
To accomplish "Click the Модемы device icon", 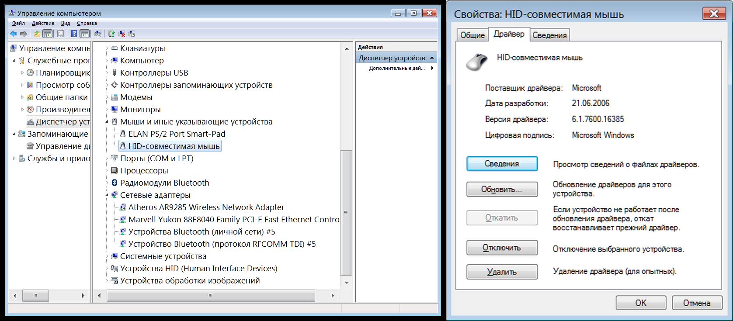I will (115, 97).
